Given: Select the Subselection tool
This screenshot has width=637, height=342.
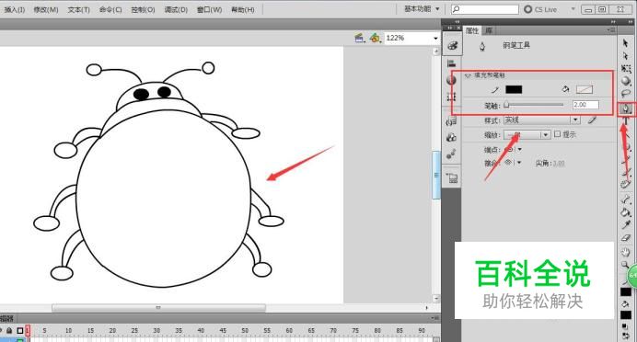Looking at the screenshot, I should [x=626, y=55].
